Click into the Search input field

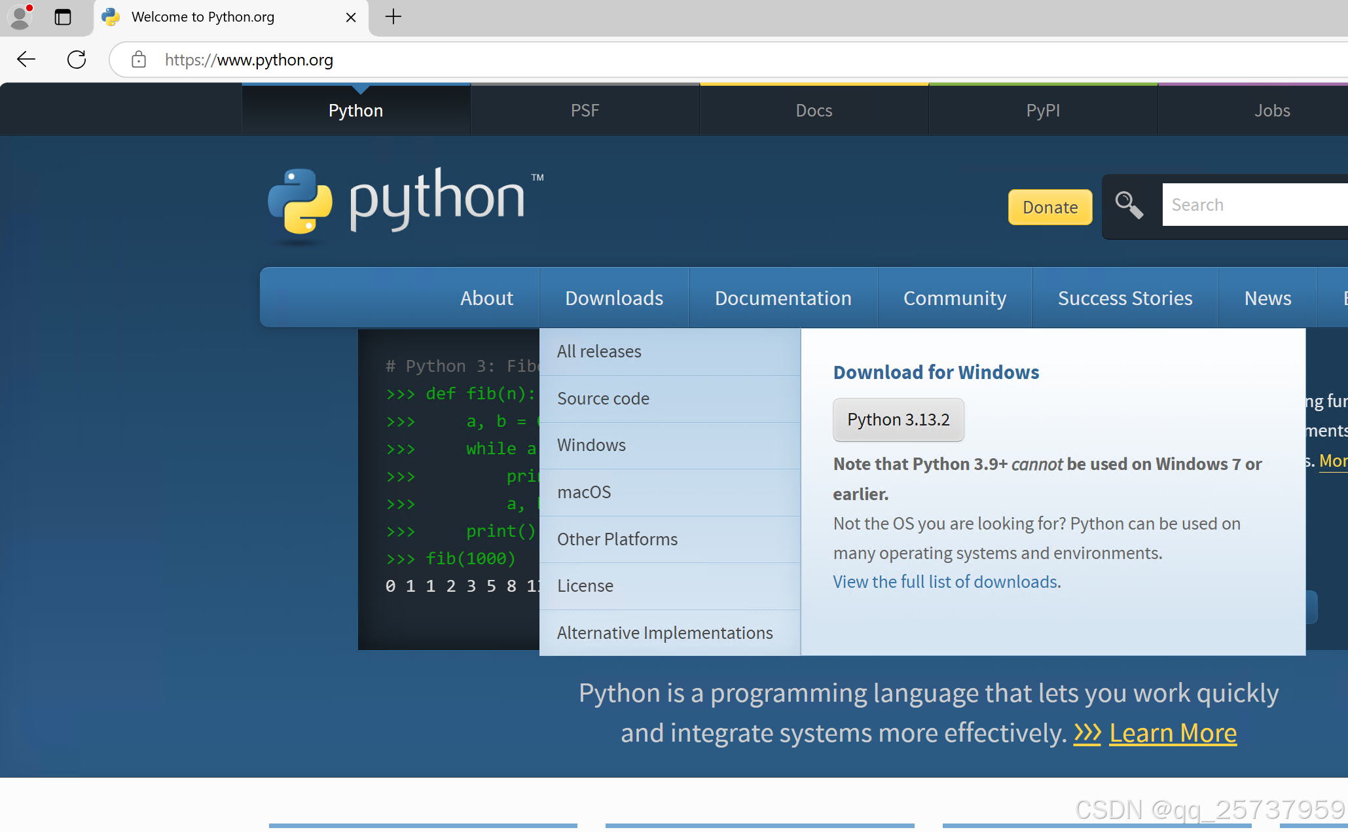click(1254, 205)
